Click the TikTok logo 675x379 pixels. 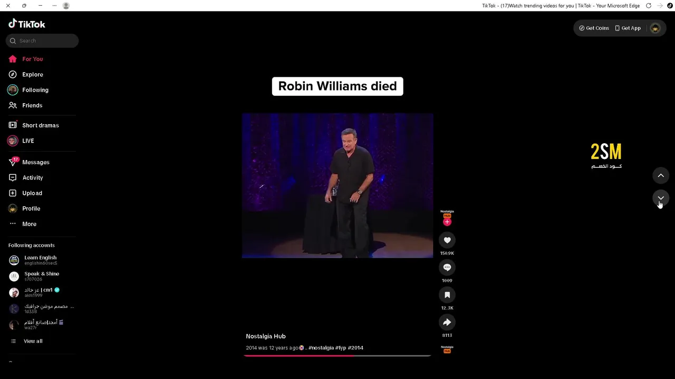27,24
